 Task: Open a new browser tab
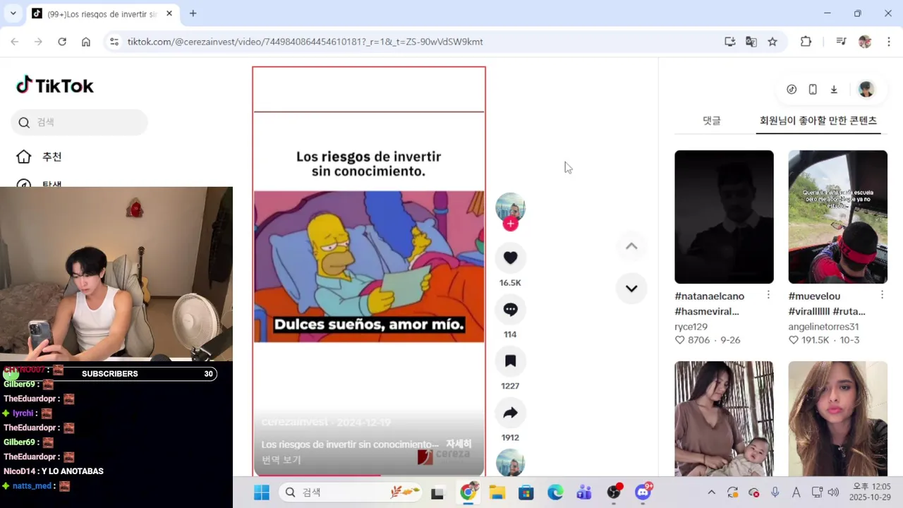coord(193,13)
